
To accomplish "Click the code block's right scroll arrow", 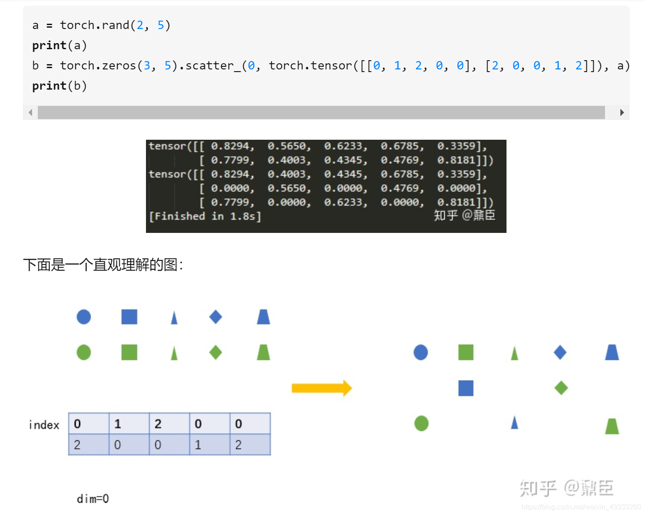I will pyautogui.click(x=622, y=112).
